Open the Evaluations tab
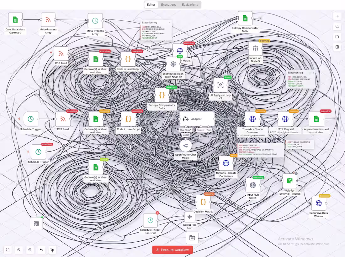 click(x=190, y=5)
